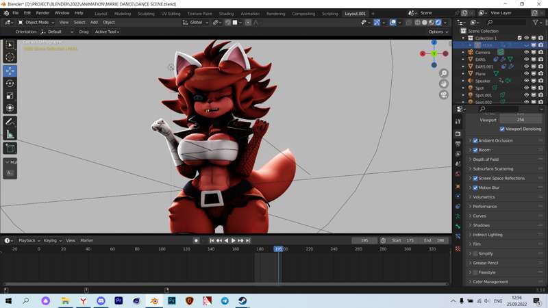This screenshot has width=548, height=308.
Task: Toggle the Motion Blur checkbox
Action: click(x=475, y=188)
